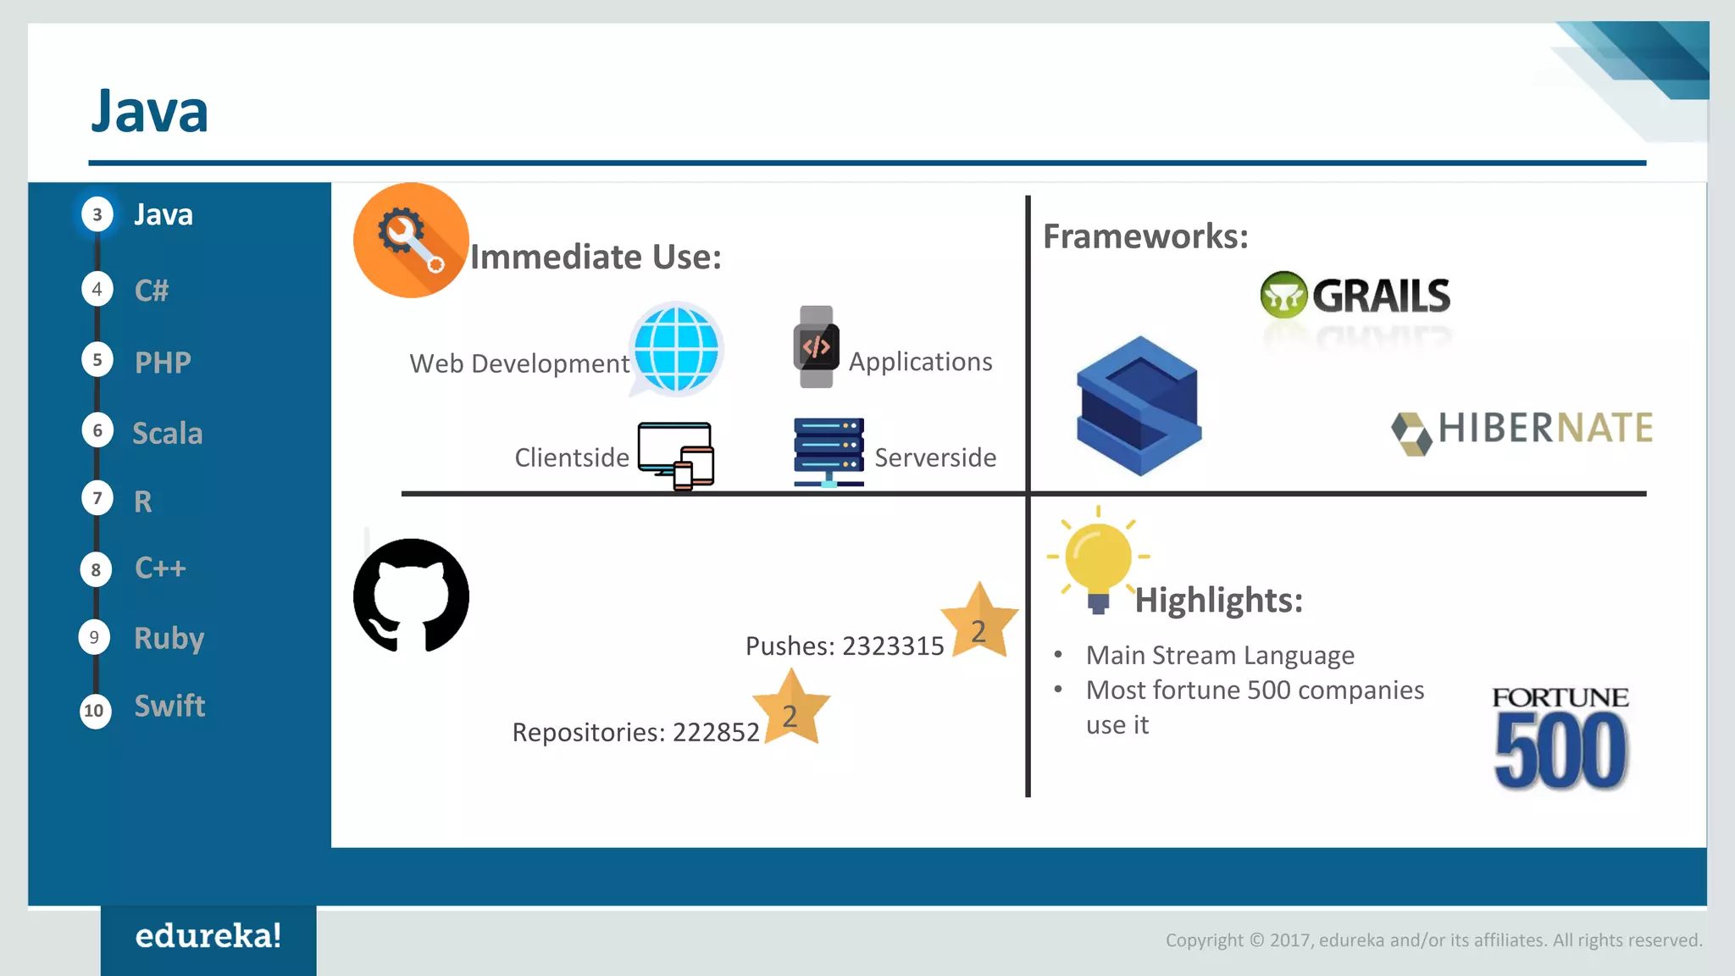Screen dimensions: 1735x976
Task: Select Java in the language sidebar
Action: (164, 215)
